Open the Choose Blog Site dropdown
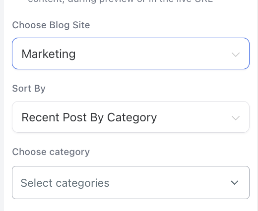Image resolution: width=258 pixels, height=211 pixels. click(130, 53)
